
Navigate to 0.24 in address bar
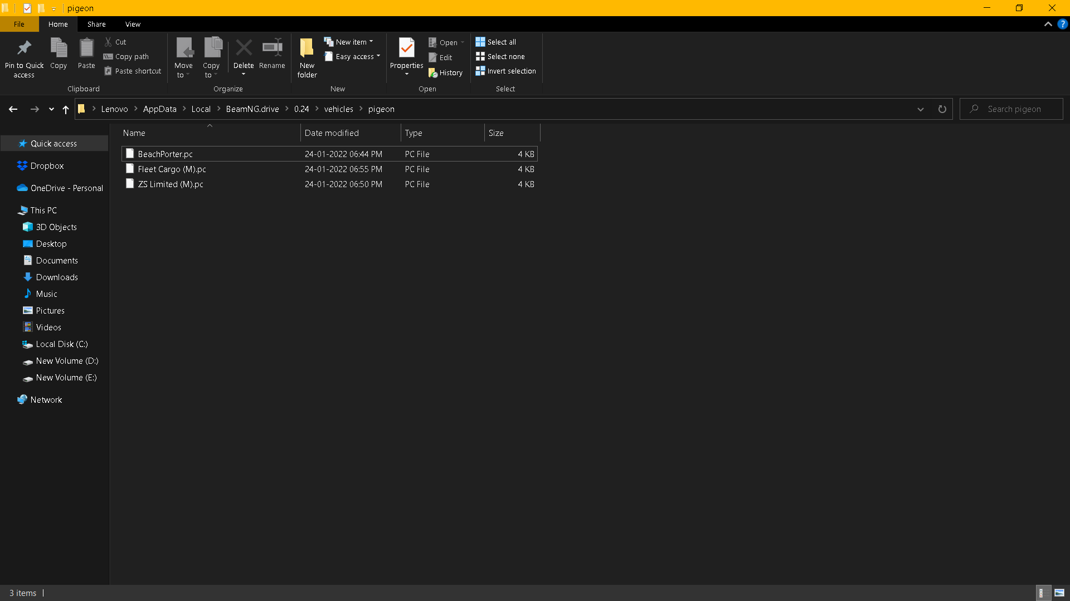coord(301,109)
